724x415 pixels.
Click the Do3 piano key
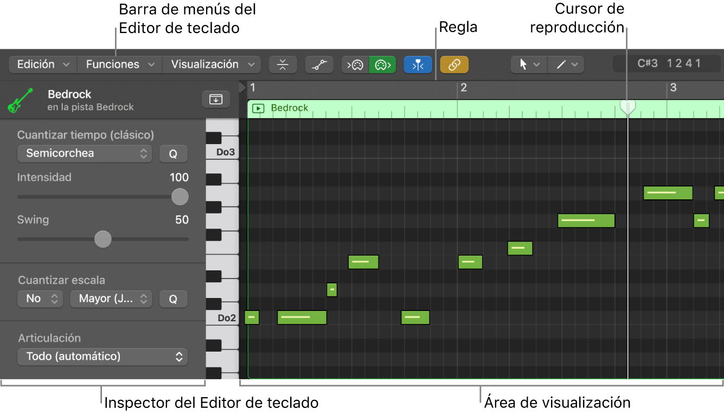[223, 152]
